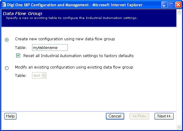Viewport: 183px width, 131px height.
Task: Open the existing Table dropdown showing test
Action: [x=39, y=76]
